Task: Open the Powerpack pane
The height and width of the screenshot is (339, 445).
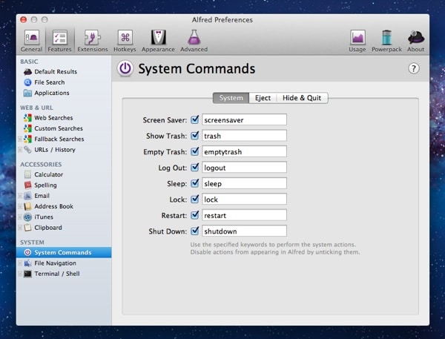Action: (x=386, y=41)
